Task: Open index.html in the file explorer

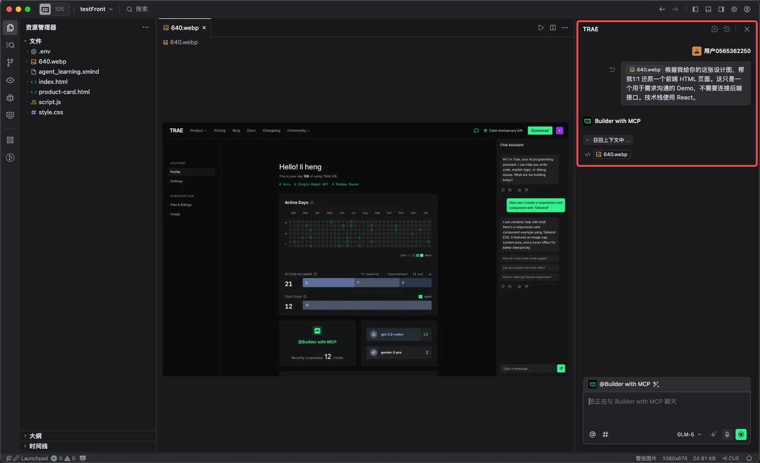Action: click(53, 82)
